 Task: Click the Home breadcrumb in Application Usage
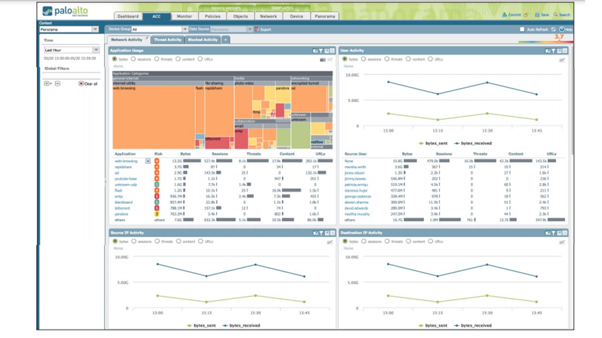pyautogui.click(x=118, y=66)
